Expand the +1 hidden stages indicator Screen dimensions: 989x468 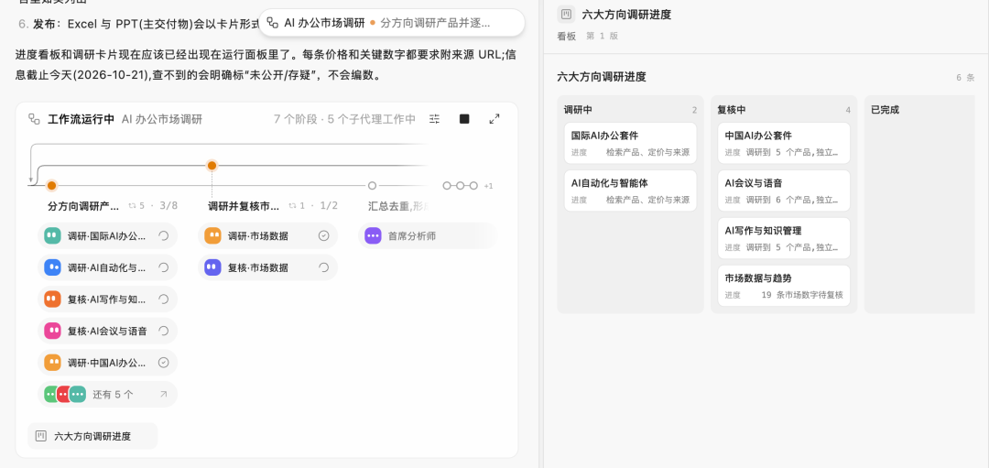pyautogui.click(x=488, y=186)
